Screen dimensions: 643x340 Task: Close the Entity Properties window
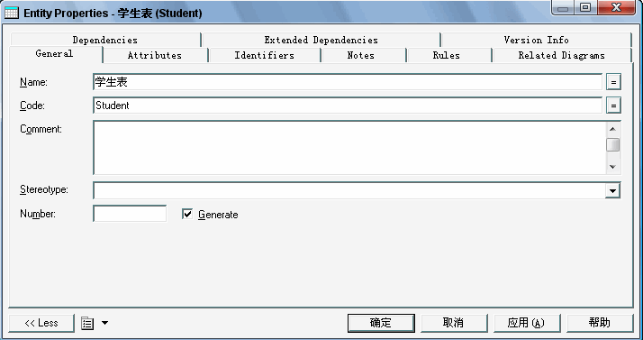[616, 7]
